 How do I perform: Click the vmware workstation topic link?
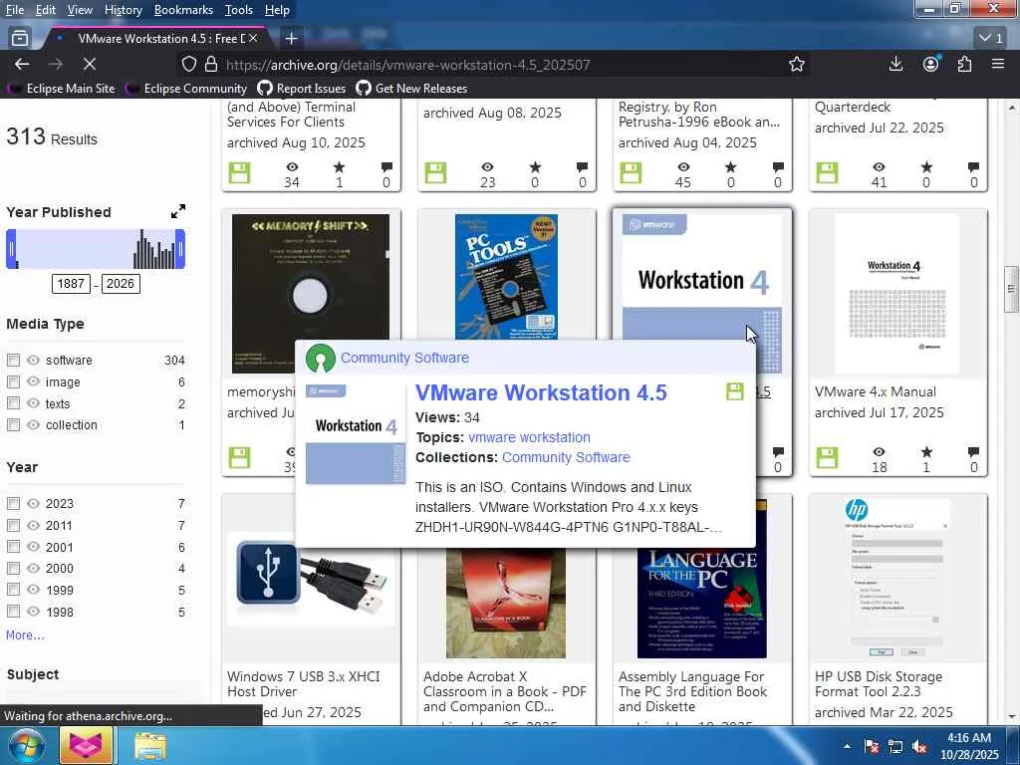[529, 437]
